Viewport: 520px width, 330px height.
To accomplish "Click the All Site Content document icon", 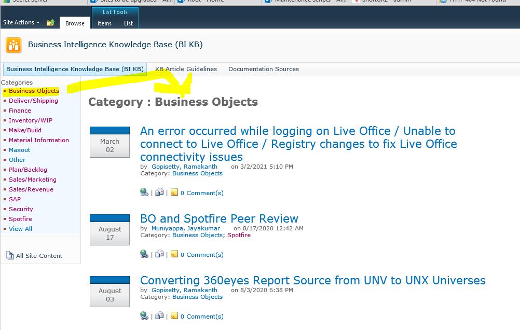I will point(10,255).
